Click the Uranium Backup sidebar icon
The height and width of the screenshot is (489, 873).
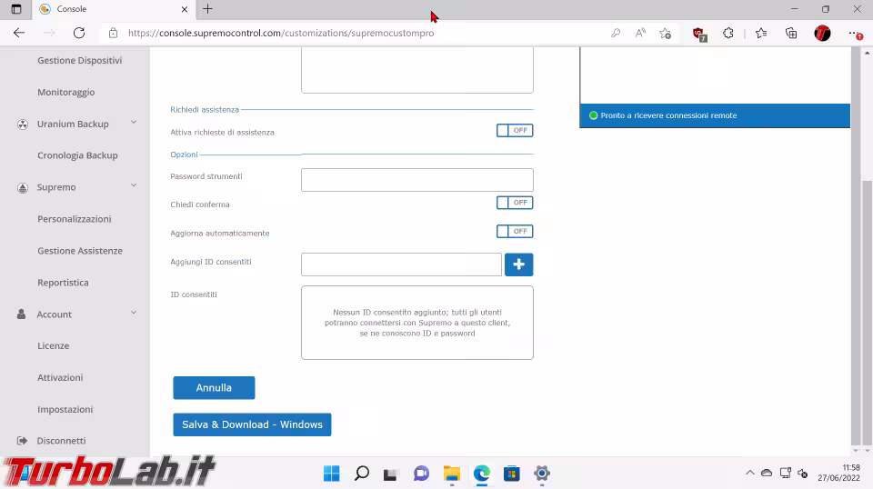tap(22, 124)
